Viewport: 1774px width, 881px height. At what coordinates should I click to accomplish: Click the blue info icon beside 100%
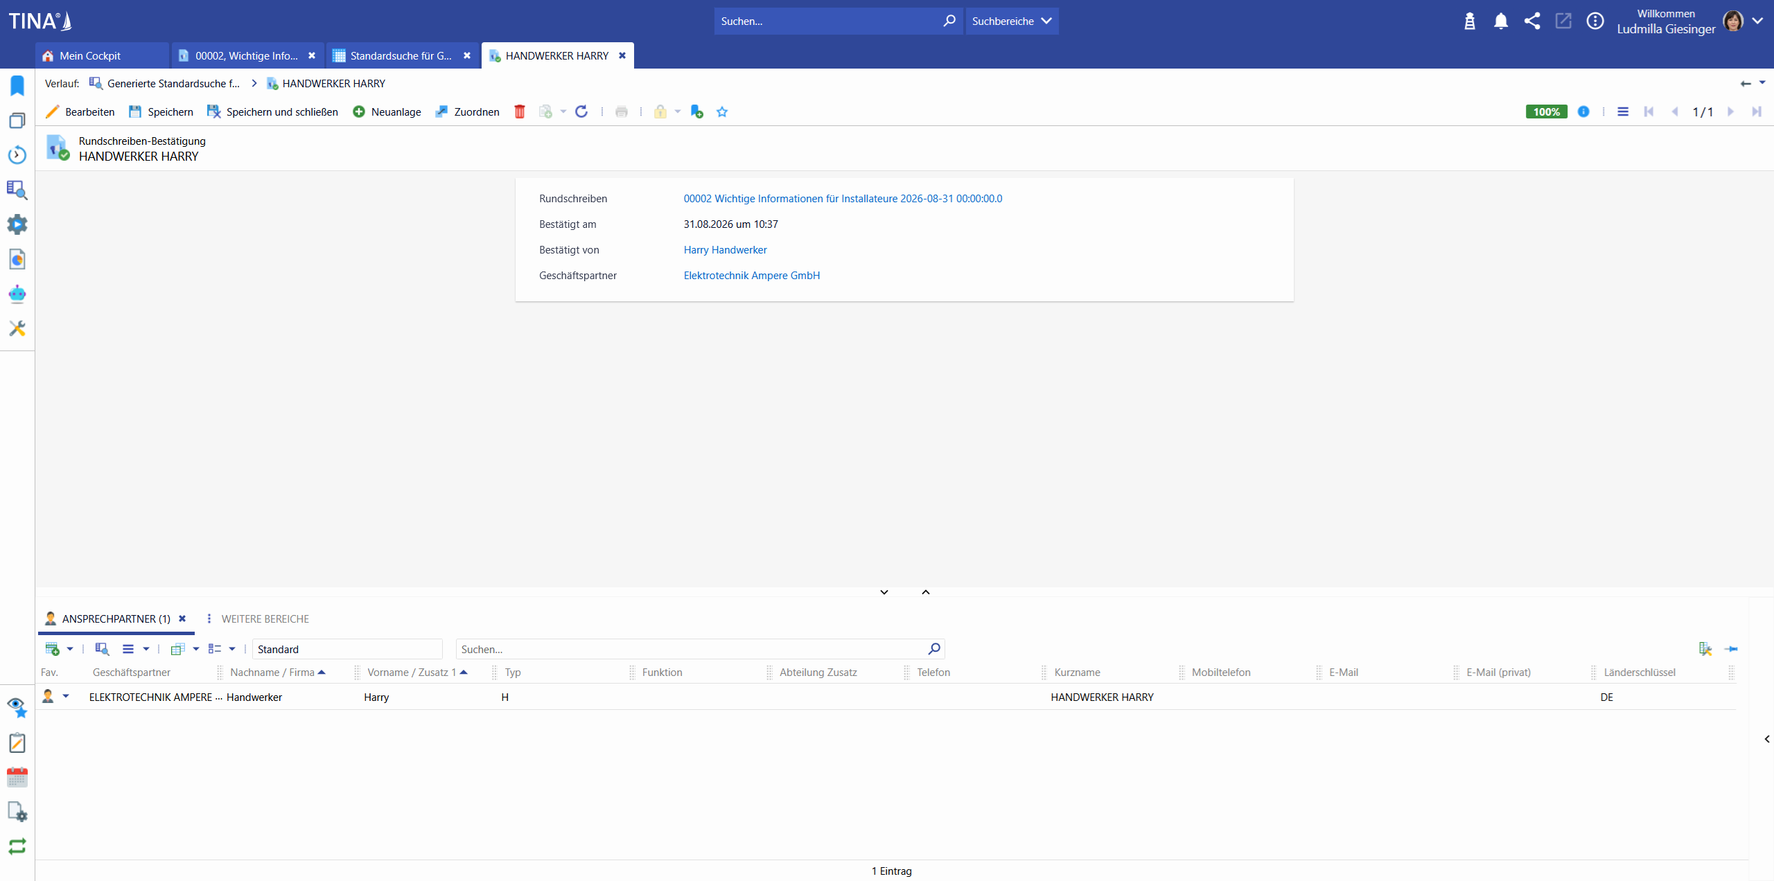click(x=1583, y=112)
